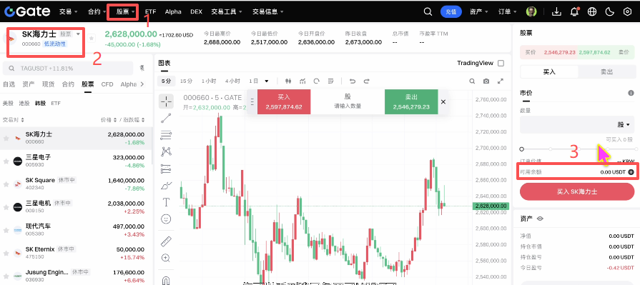Open the notifications bell

(x=574, y=12)
